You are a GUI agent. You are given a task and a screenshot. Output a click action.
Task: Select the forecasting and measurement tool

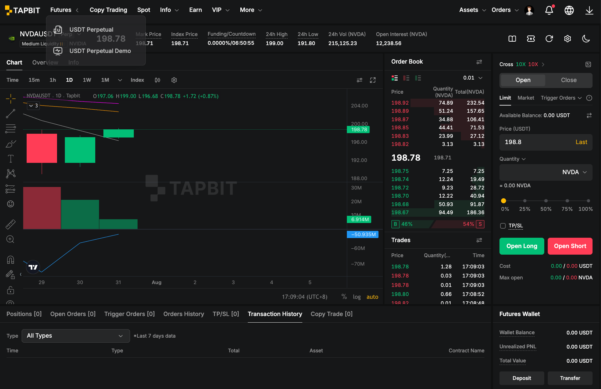(11, 189)
